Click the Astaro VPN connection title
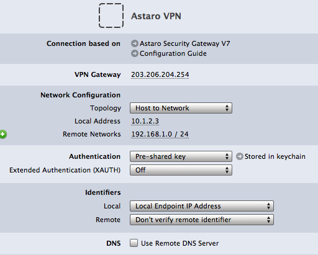 point(156,16)
